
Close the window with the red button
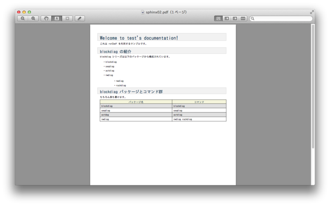tap(19, 12)
